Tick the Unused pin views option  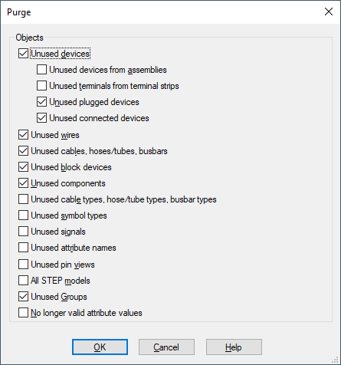click(x=23, y=265)
